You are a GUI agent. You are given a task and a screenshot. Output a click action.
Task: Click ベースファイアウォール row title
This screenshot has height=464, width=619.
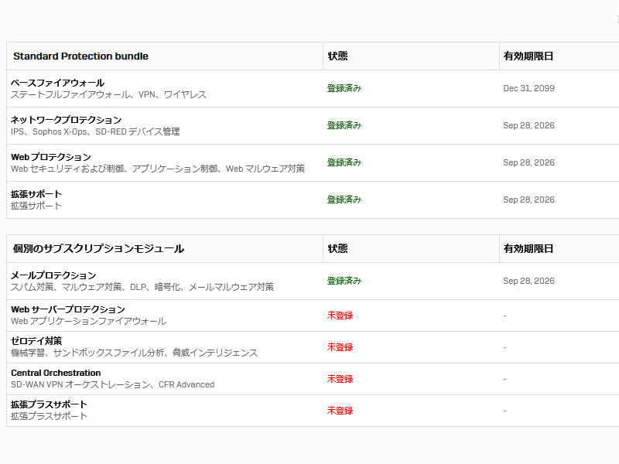pyautogui.click(x=57, y=83)
